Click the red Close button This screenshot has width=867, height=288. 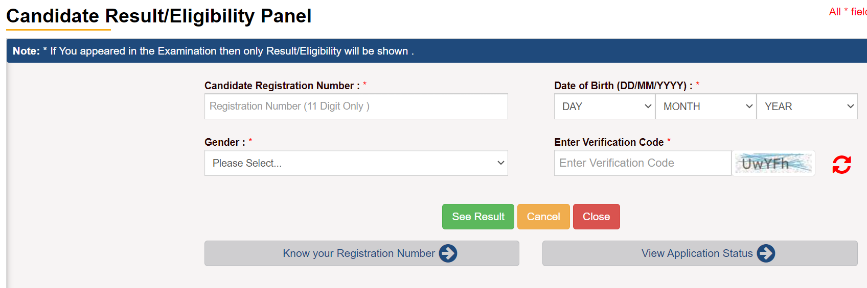[596, 217]
